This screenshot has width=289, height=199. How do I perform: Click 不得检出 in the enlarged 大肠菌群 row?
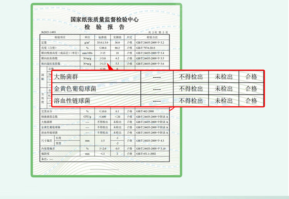click(191, 77)
